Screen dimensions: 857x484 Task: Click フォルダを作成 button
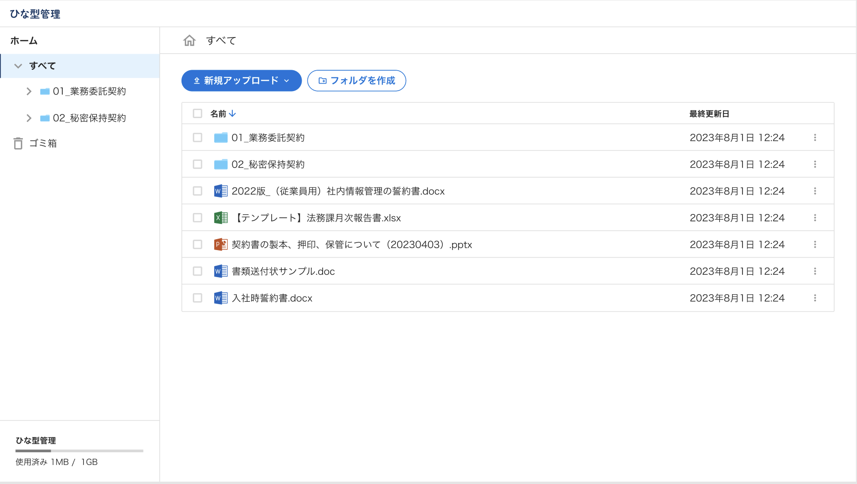(357, 81)
